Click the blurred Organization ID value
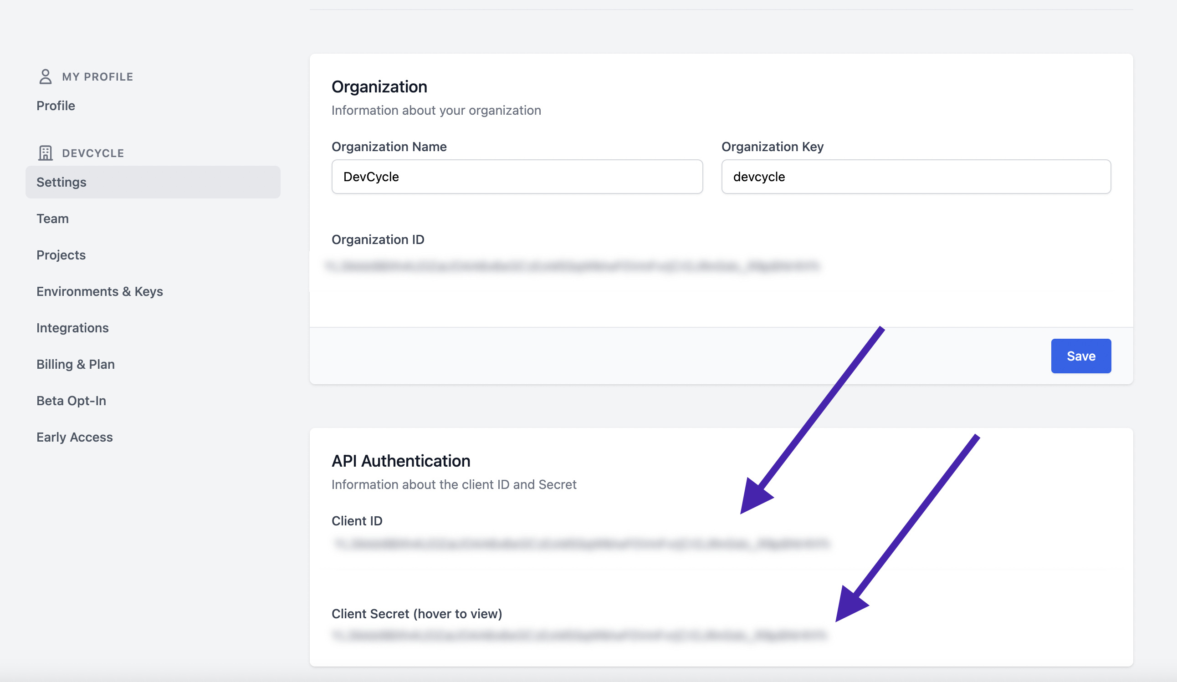Viewport: 1177px width, 682px height. 572,266
